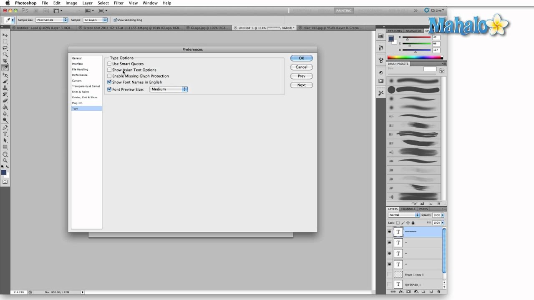Show the Shape 1 copy 3 layer

pyautogui.click(x=390, y=275)
